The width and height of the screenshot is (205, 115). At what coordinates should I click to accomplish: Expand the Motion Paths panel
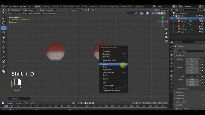coord(181,102)
